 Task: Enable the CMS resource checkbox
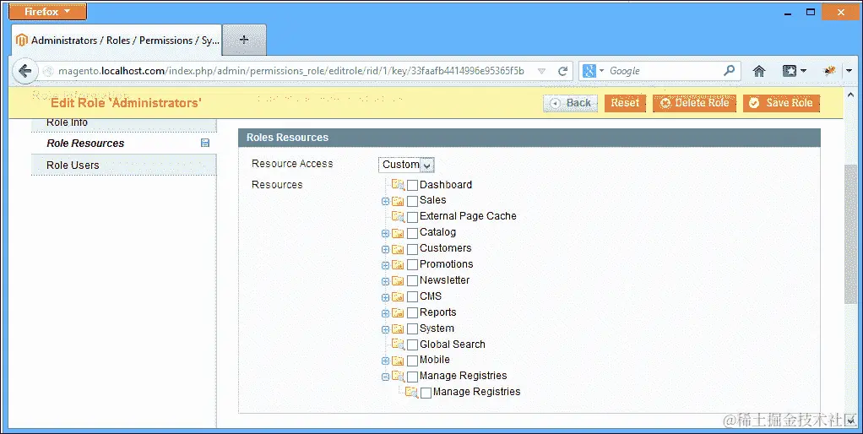(x=412, y=297)
